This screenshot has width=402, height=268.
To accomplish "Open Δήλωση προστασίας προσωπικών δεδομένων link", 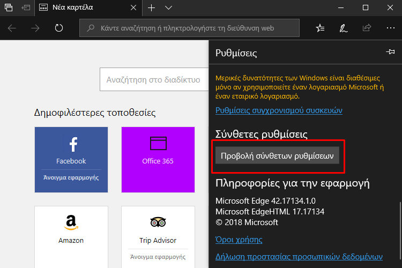I will pos(299,256).
